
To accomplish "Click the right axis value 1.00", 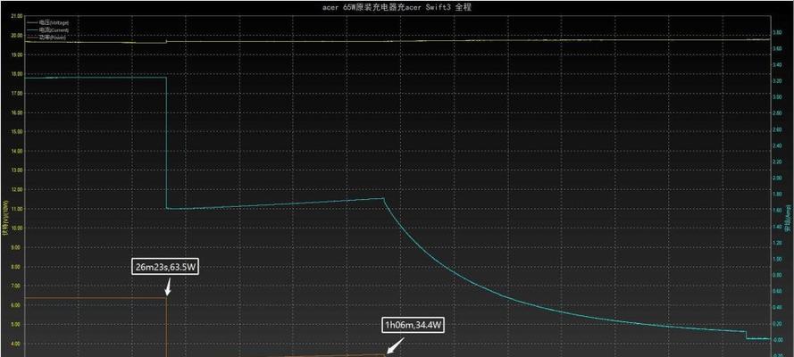I will pos(776,259).
